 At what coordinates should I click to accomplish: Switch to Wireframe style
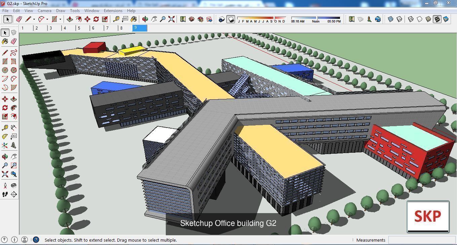(411, 19)
